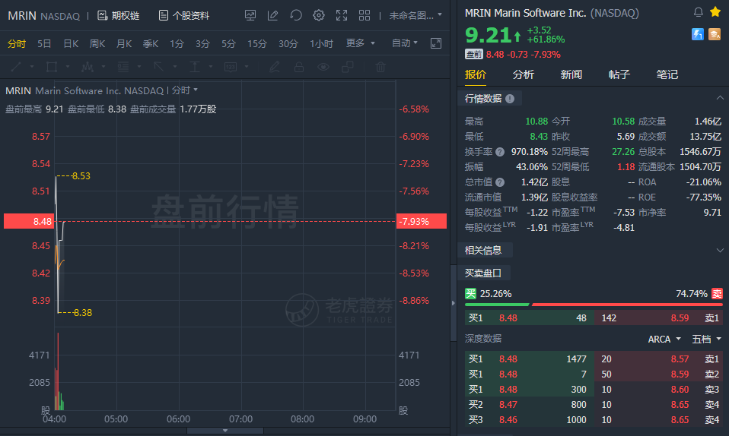This screenshot has height=436, width=729.
Task: Click the bottom chart scrollbar handle
Action: click(x=225, y=431)
